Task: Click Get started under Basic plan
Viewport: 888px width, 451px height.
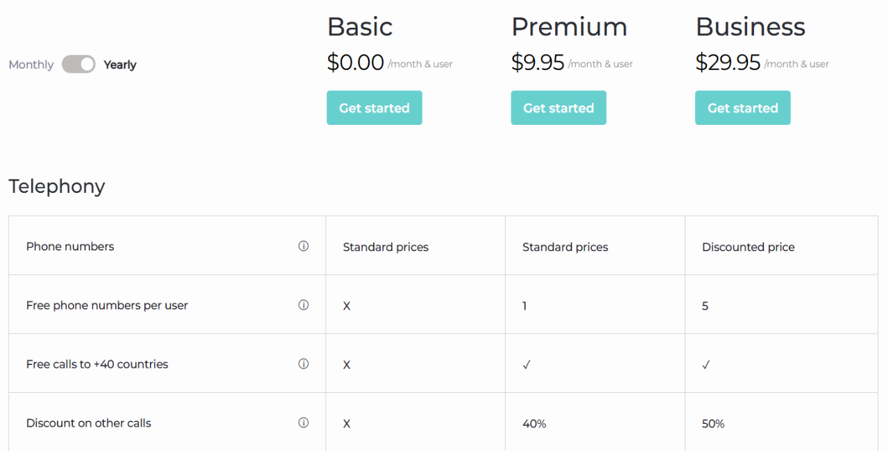Action: 375,108
